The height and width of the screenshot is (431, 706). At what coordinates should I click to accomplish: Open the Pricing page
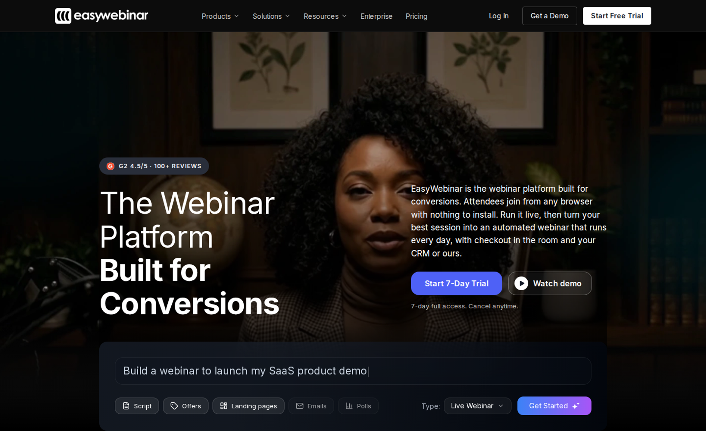click(416, 16)
